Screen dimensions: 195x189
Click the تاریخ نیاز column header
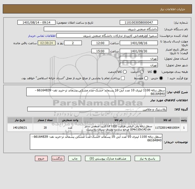[x=20, y=120]
